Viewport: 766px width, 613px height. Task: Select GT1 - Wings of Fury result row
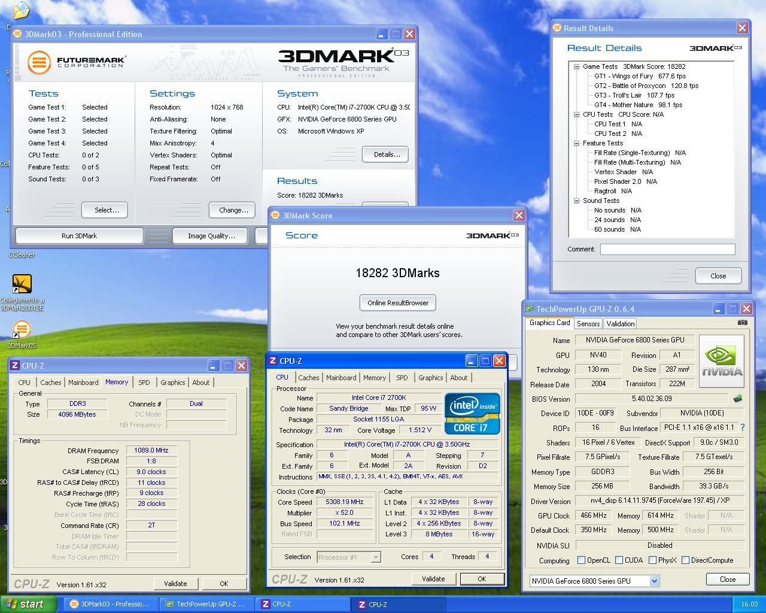click(x=640, y=76)
